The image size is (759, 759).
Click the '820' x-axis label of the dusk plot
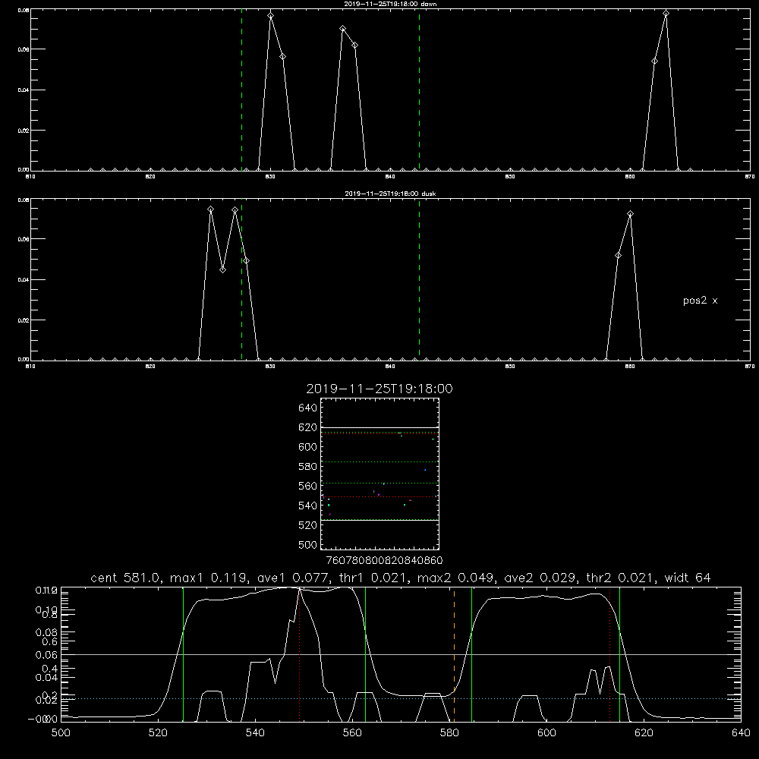click(x=150, y=367)
